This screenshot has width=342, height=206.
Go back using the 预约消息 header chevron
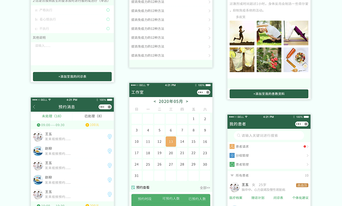[x=34, y=107]
